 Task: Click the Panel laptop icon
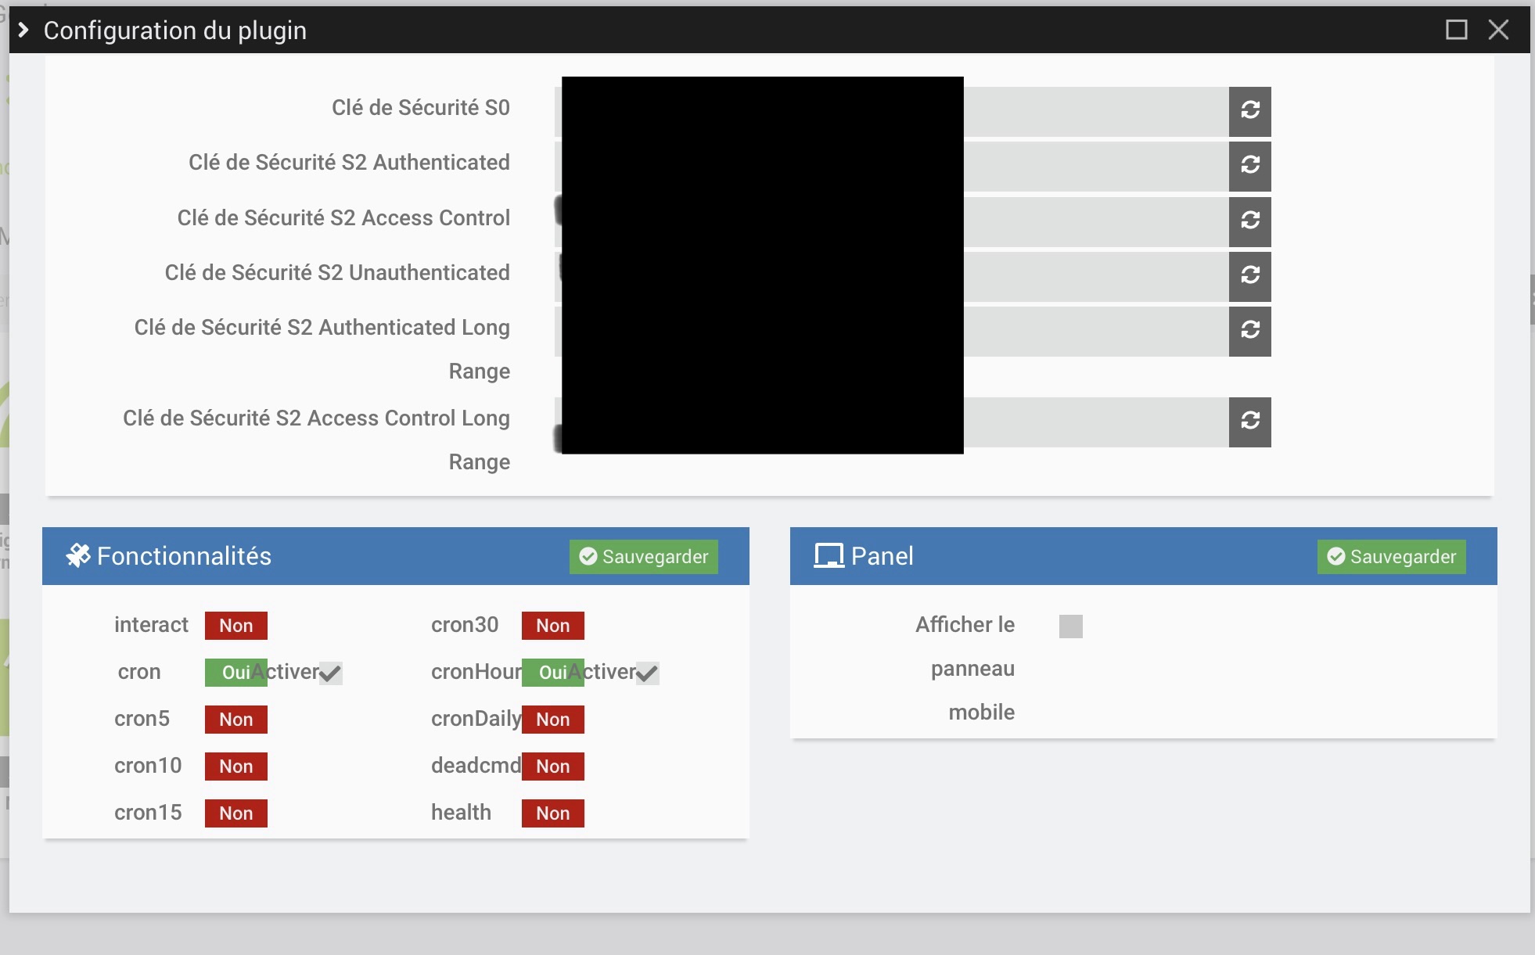pyautogui.click(x=829, y=556)
